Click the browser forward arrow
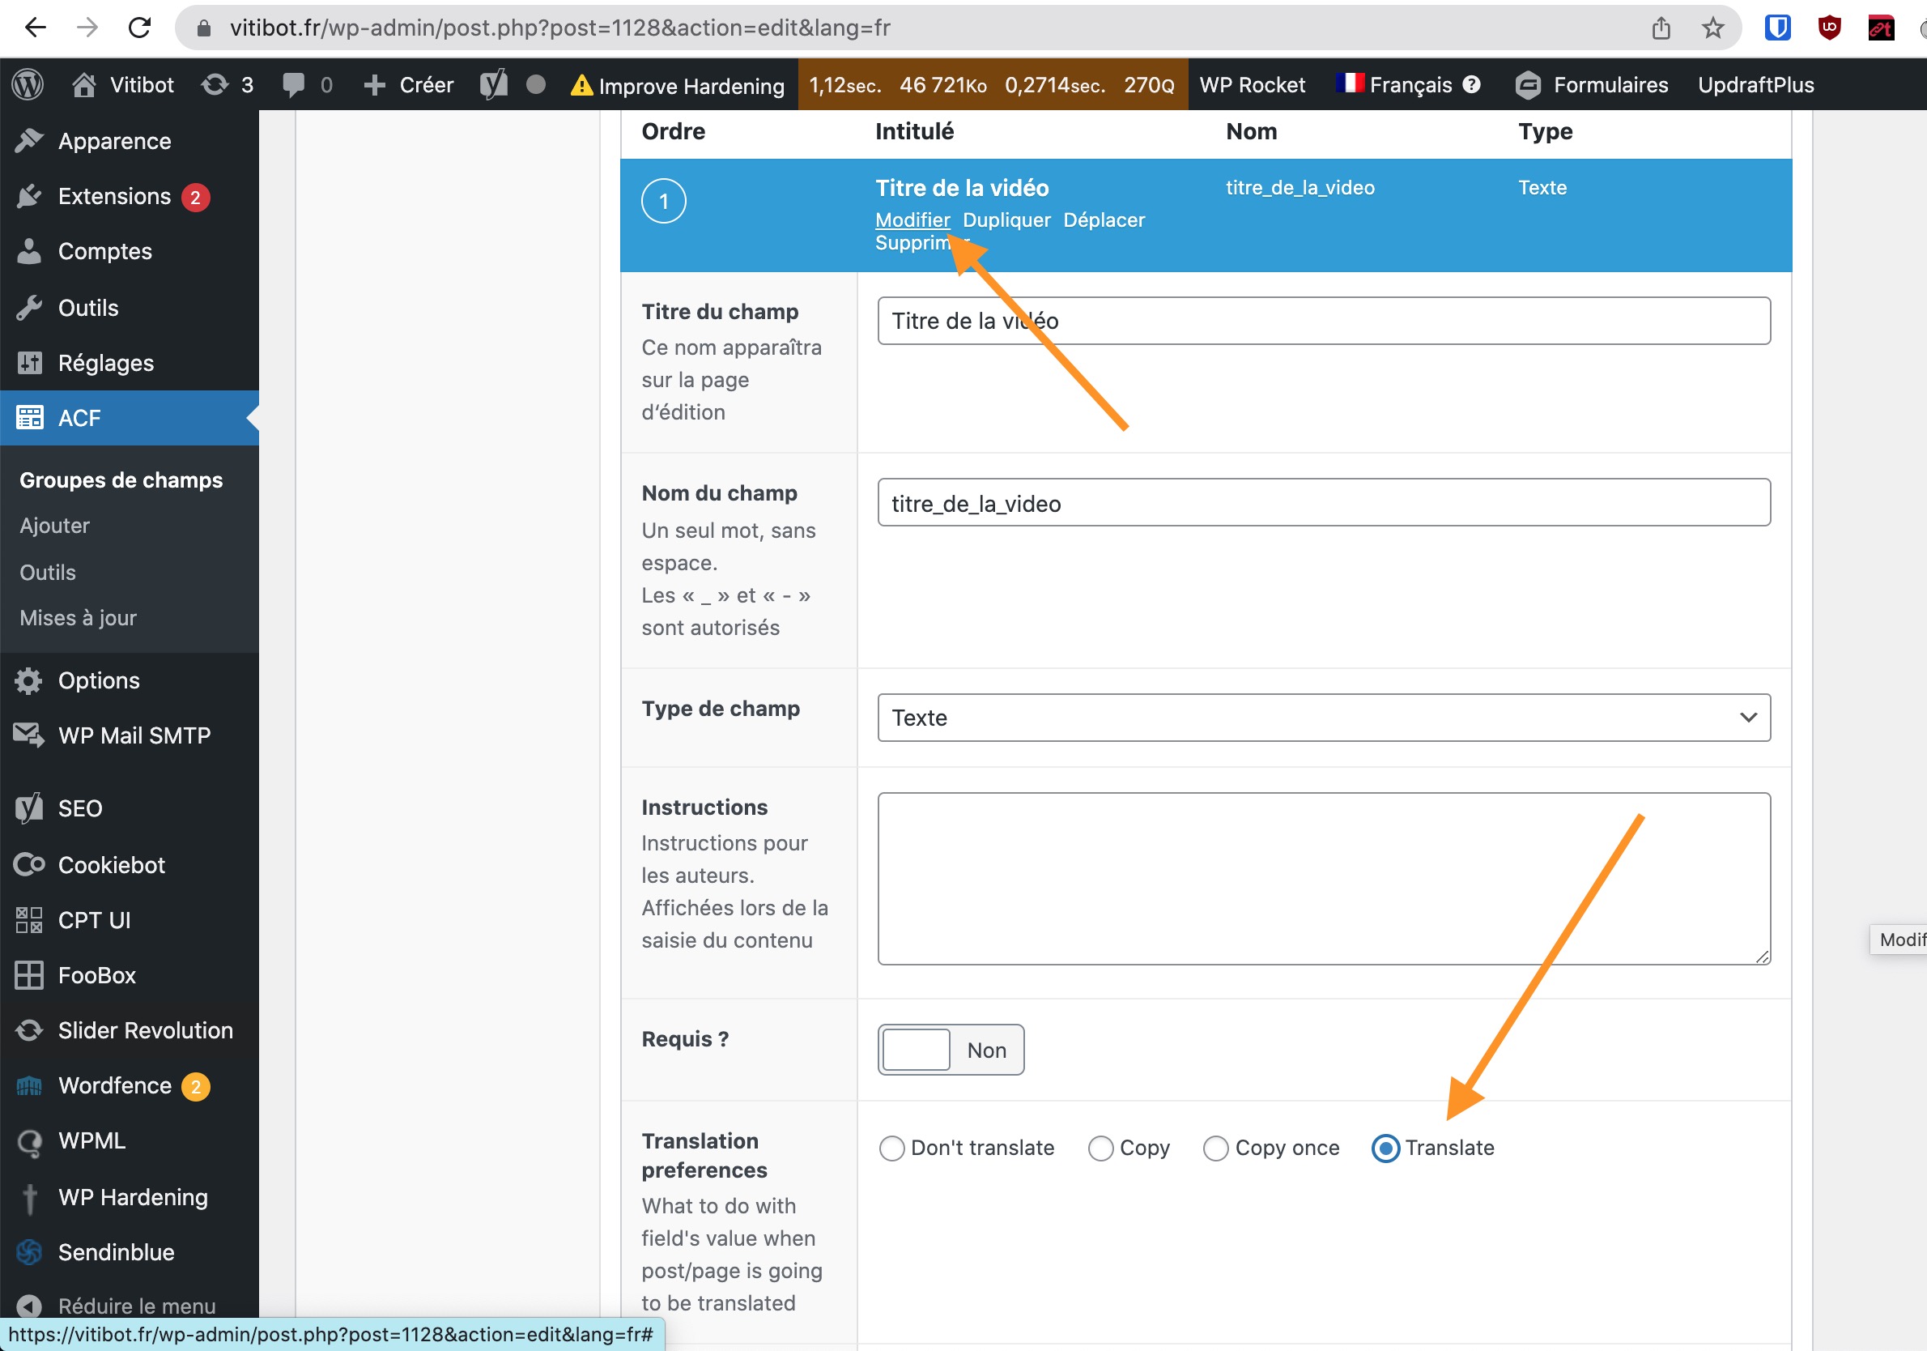 (87, 28)
